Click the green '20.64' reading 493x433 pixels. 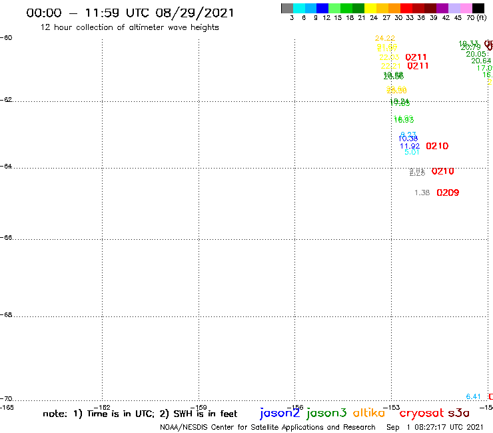[481, 61]
